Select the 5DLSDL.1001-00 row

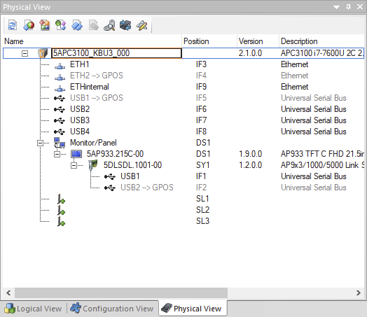183,165
